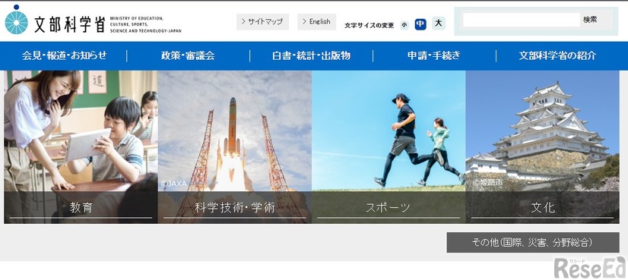This screenshot has height=280, width=628.
Task: Open the 教育 classroom image tile
Action: [x=81, y=146]
